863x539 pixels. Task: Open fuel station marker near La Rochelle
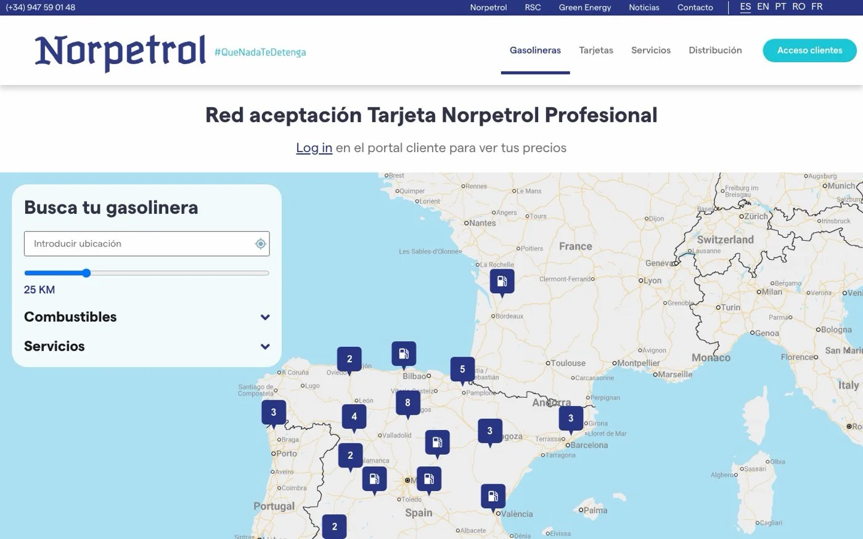[502, 282]
